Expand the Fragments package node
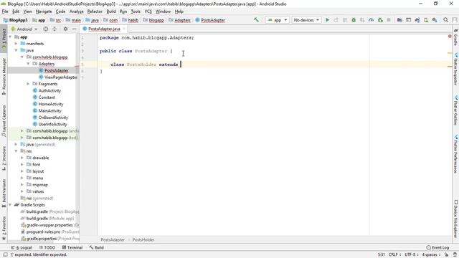The image size is (459, 258). tap(29, 84)
